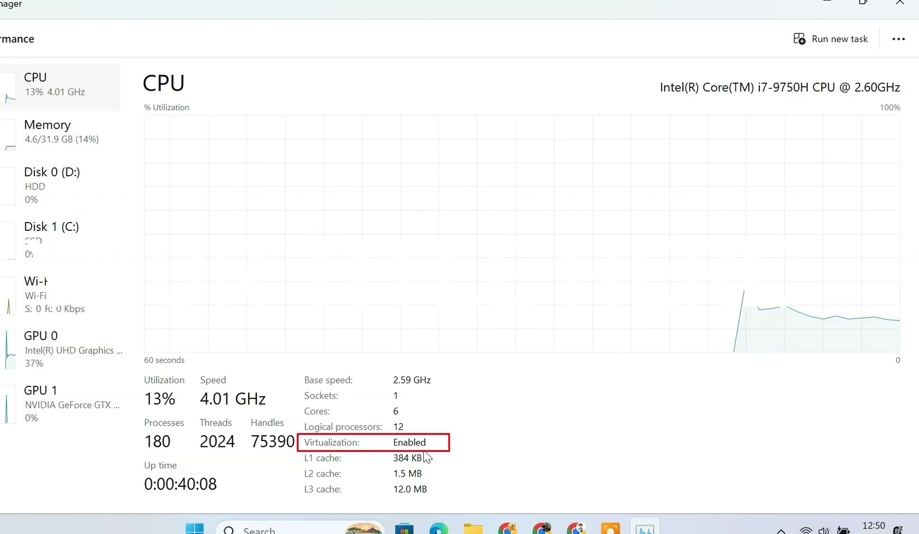Close the Task Manager window
This screenshot has height=534, width=919.
(x=899, y=3)
